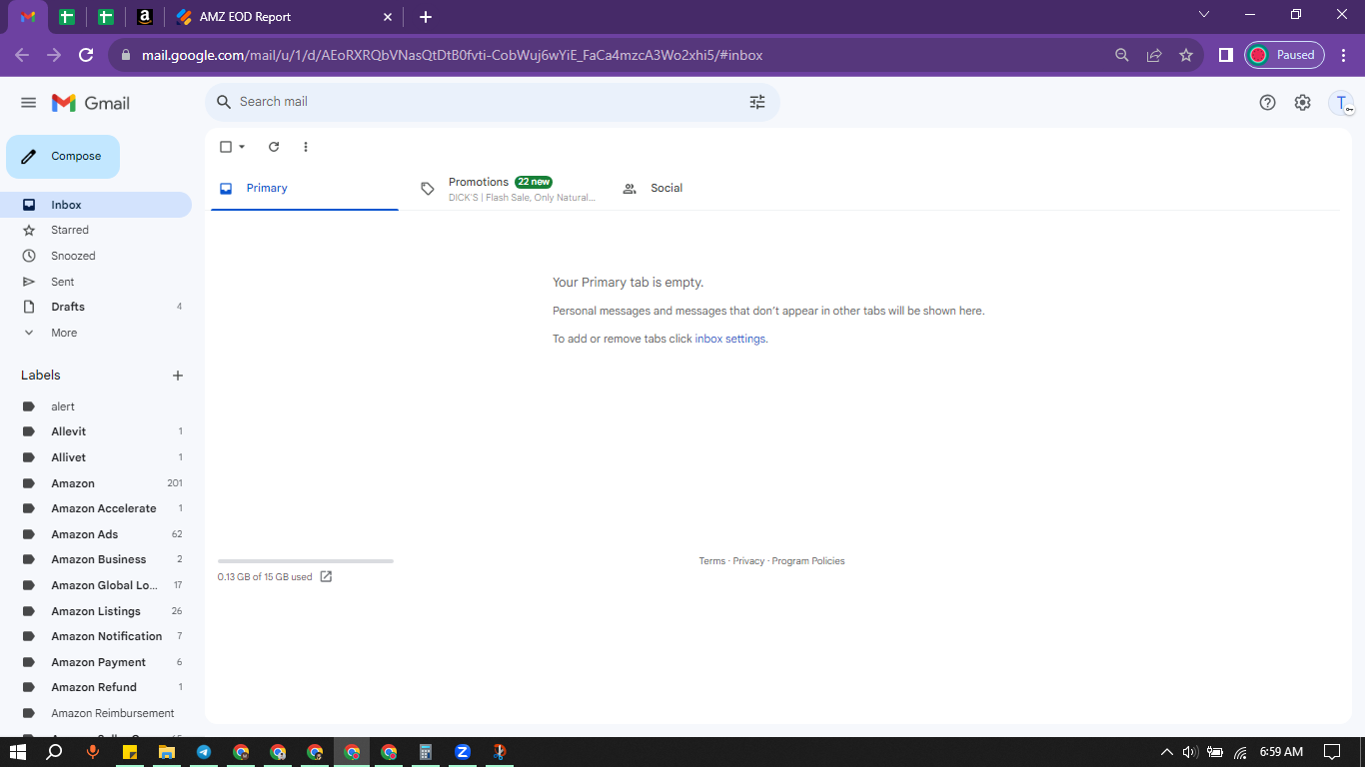Open the Google account avatar
Image resolution: width=1365 pixels, height=767 pixels.
[1341, 103]
